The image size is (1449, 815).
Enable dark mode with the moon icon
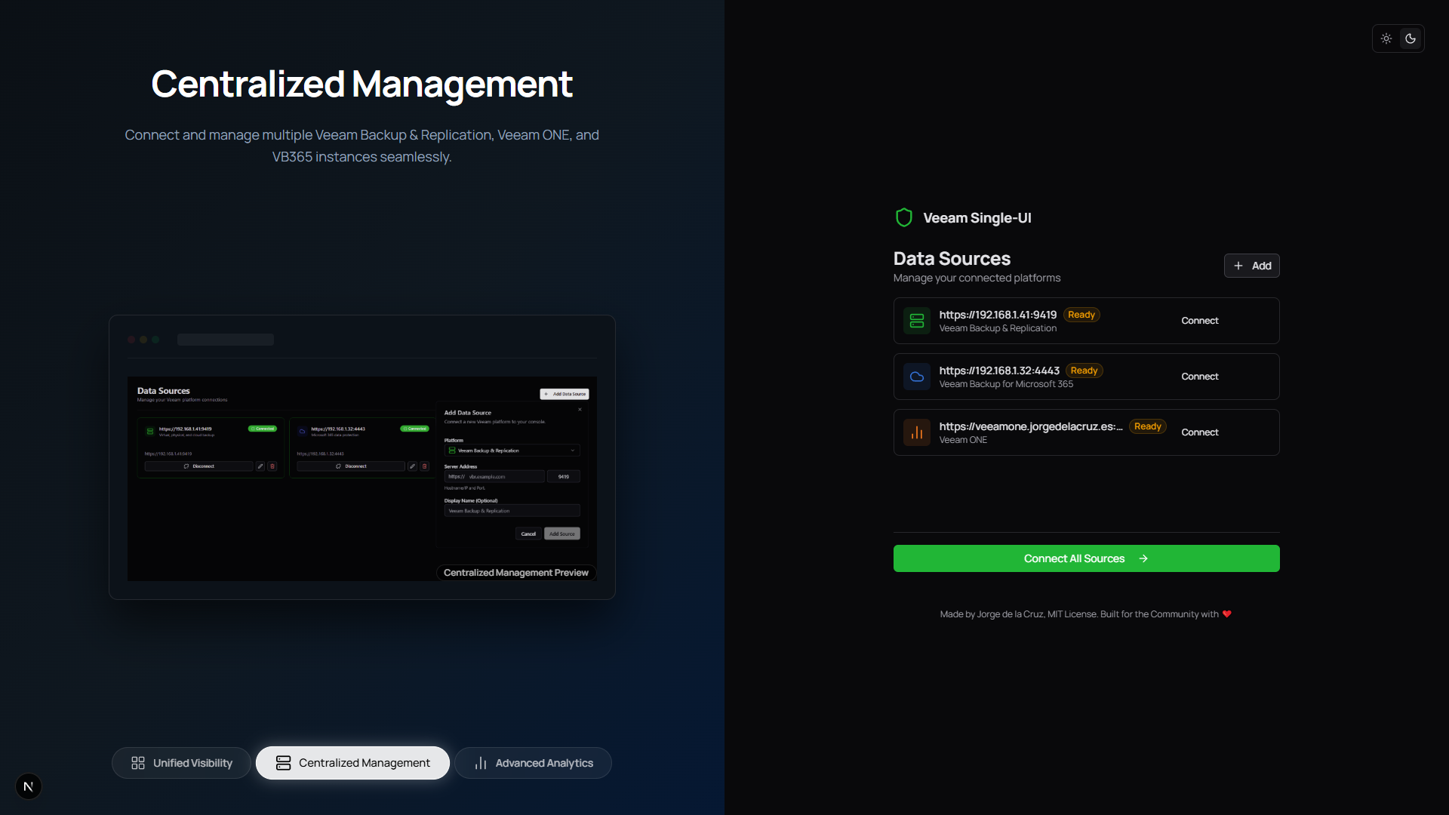(1410, 38)
